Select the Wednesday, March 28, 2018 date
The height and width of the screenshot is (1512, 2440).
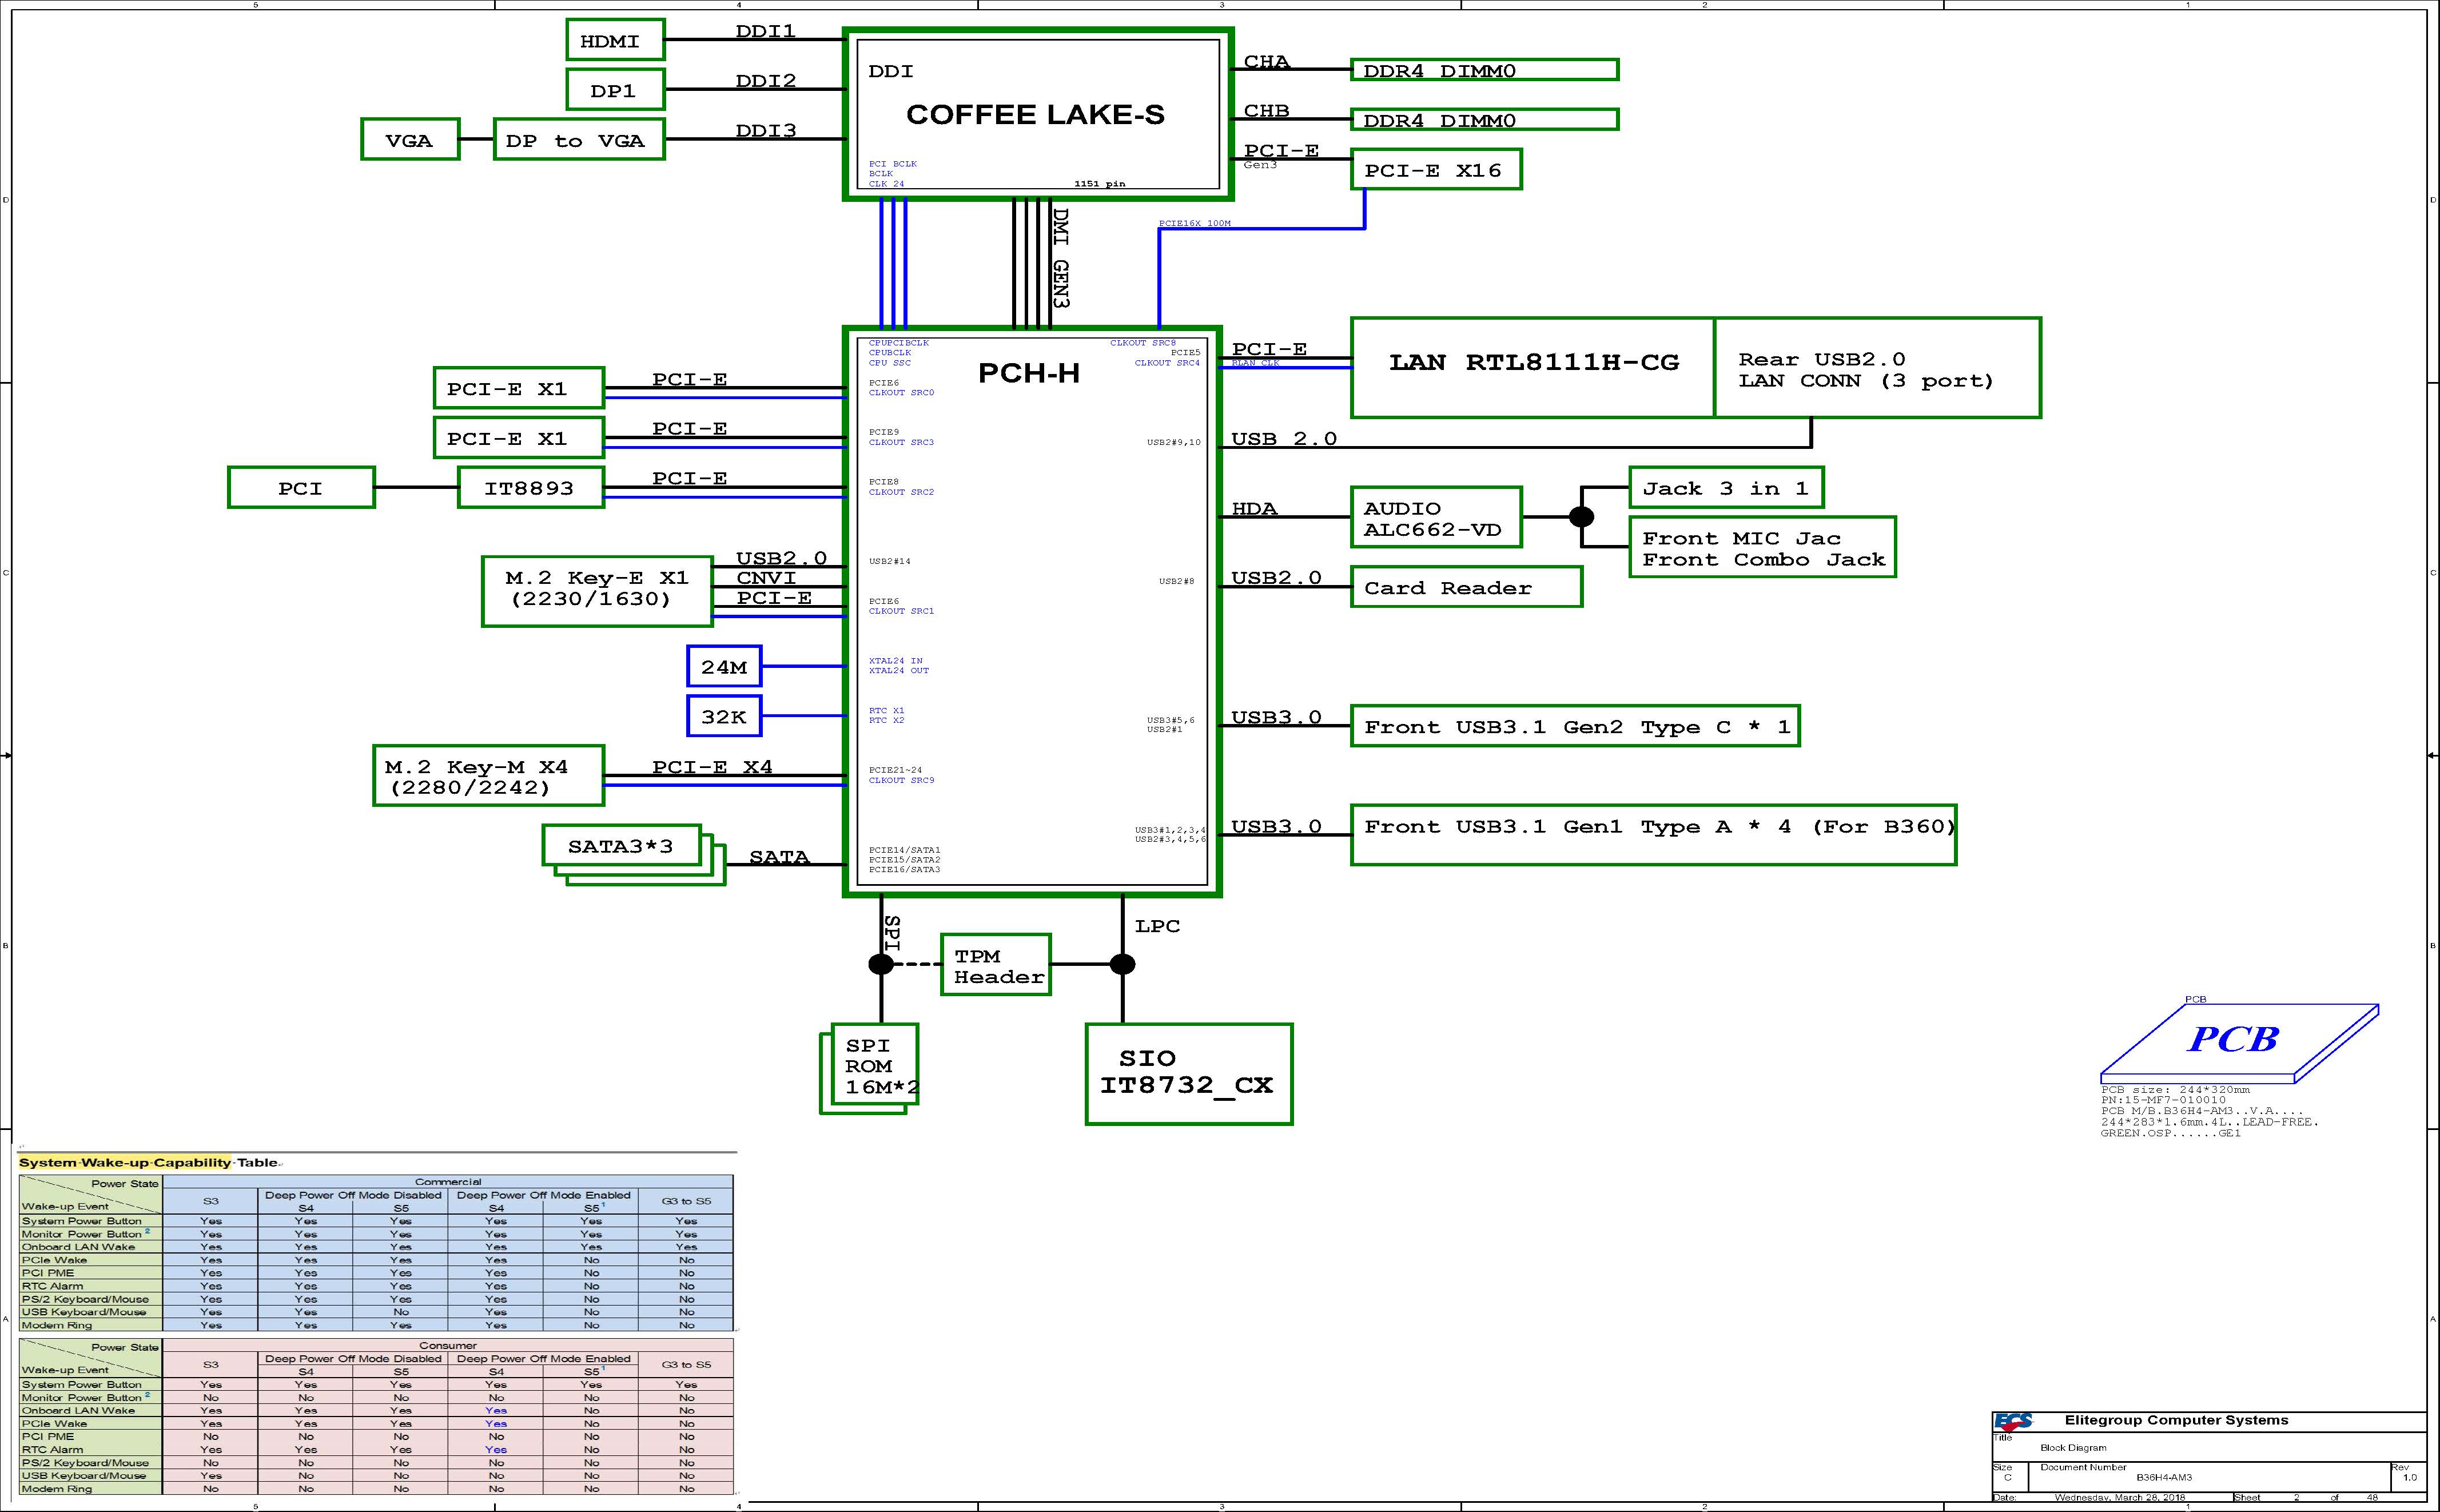pos(2119,1497)
